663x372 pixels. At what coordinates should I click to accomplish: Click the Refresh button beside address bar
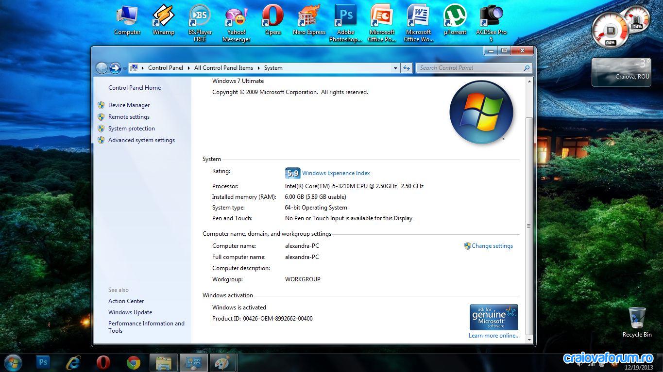tap(407, 68)
